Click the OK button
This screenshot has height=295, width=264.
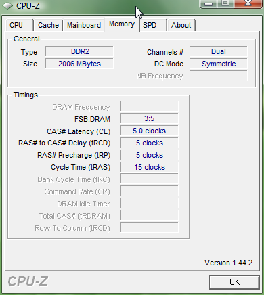pyautogui.click(x=234, y=282)
